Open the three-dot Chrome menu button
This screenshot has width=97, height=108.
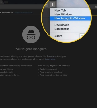point(53,4)
